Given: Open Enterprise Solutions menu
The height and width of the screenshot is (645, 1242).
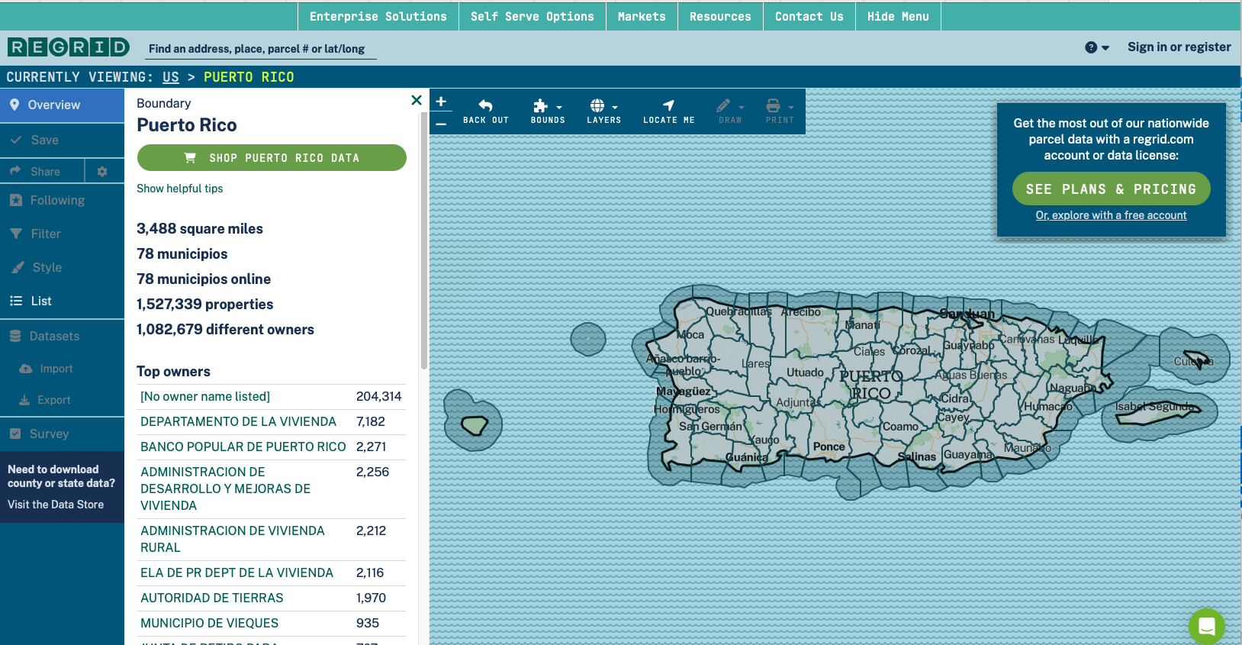Looking at the screenshot, I should (378, 16).
